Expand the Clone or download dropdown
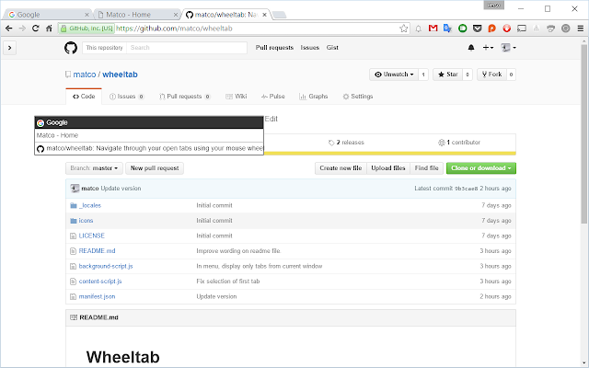Viewport: 589px width, 368px height. [480, 168]
